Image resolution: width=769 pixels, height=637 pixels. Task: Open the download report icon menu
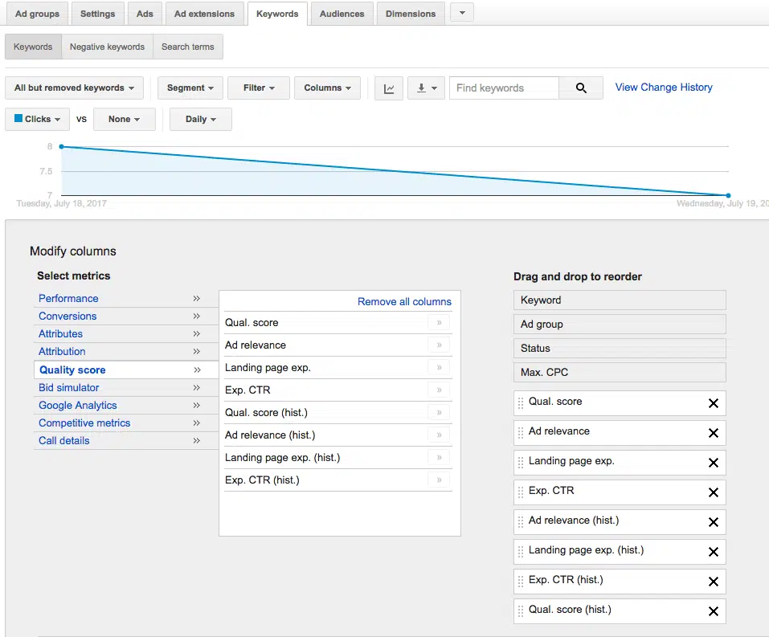[x=426, y=88]
